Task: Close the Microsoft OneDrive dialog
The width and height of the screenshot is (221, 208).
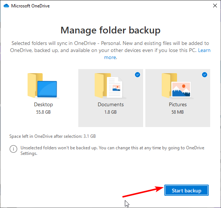Action: pyautogui.click(x=215, y=6)
